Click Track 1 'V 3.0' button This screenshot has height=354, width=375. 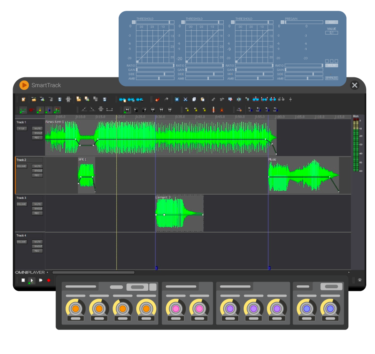[x=22, y=129]
